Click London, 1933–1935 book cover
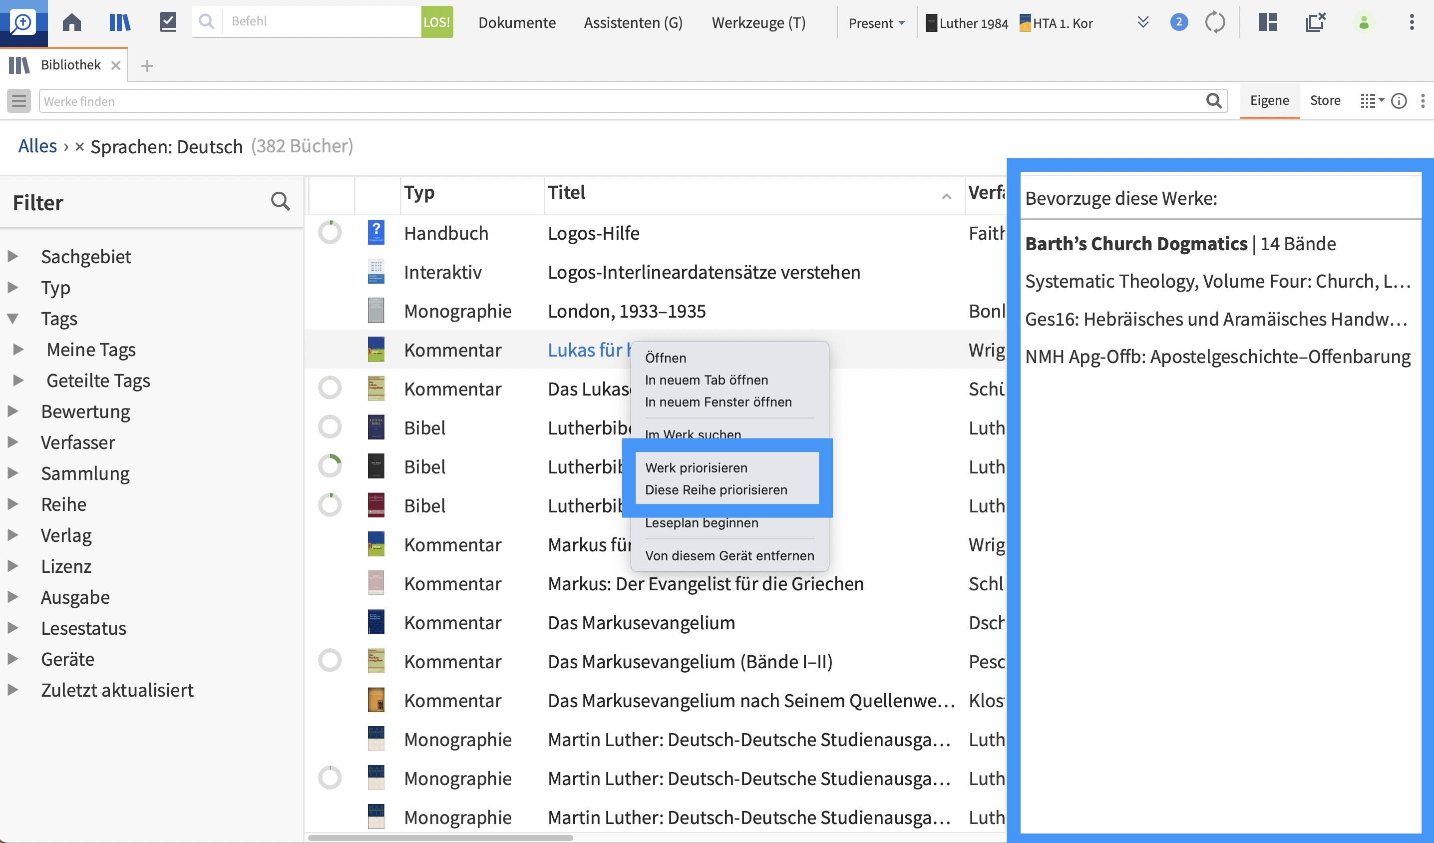Screen dimensions: 1434x843 tap(375, 310)
